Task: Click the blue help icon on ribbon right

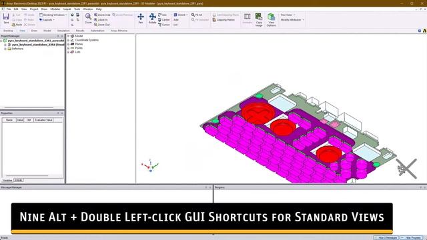Action: click(420, 31)
